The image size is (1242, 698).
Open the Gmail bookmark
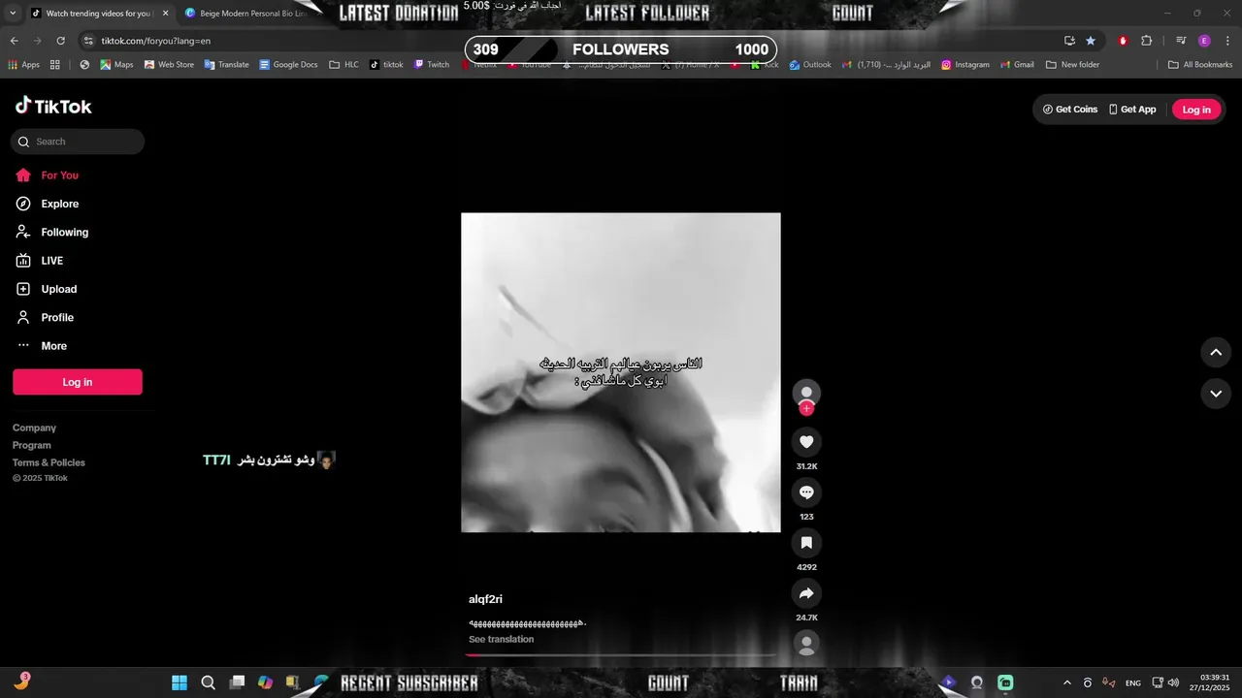pyautogui.click(x=1016, y=65)
